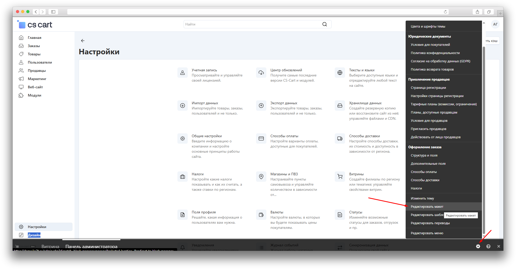
Task: Click the search magnifier icon
Action: (x=324, y=24)
